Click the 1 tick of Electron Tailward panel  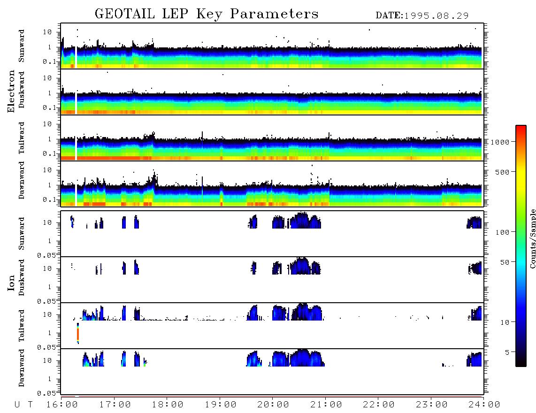[50, 139]
